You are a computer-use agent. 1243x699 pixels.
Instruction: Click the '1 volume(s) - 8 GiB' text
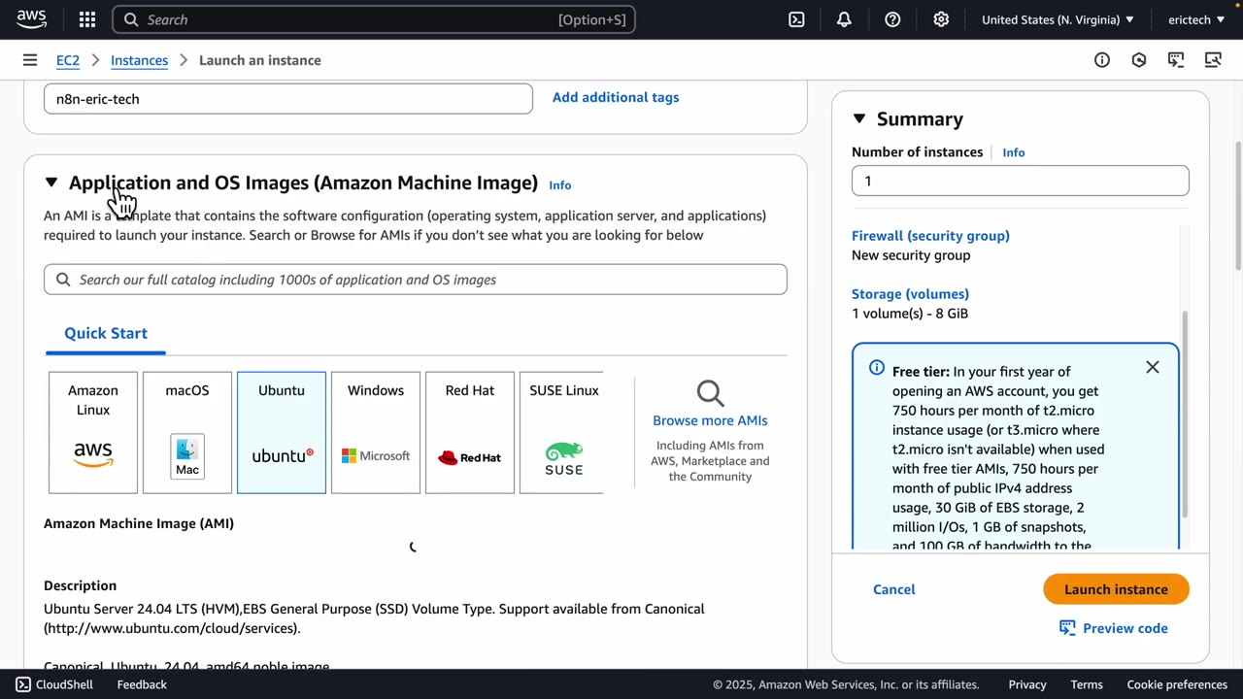coord(910,314)
